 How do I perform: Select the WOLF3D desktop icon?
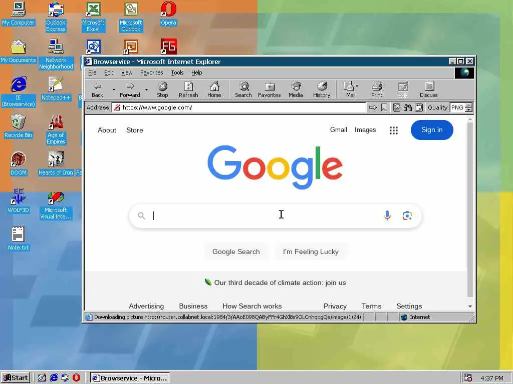tap(18, 201)
